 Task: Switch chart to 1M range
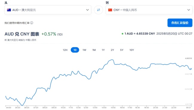(x=94, y=50)
